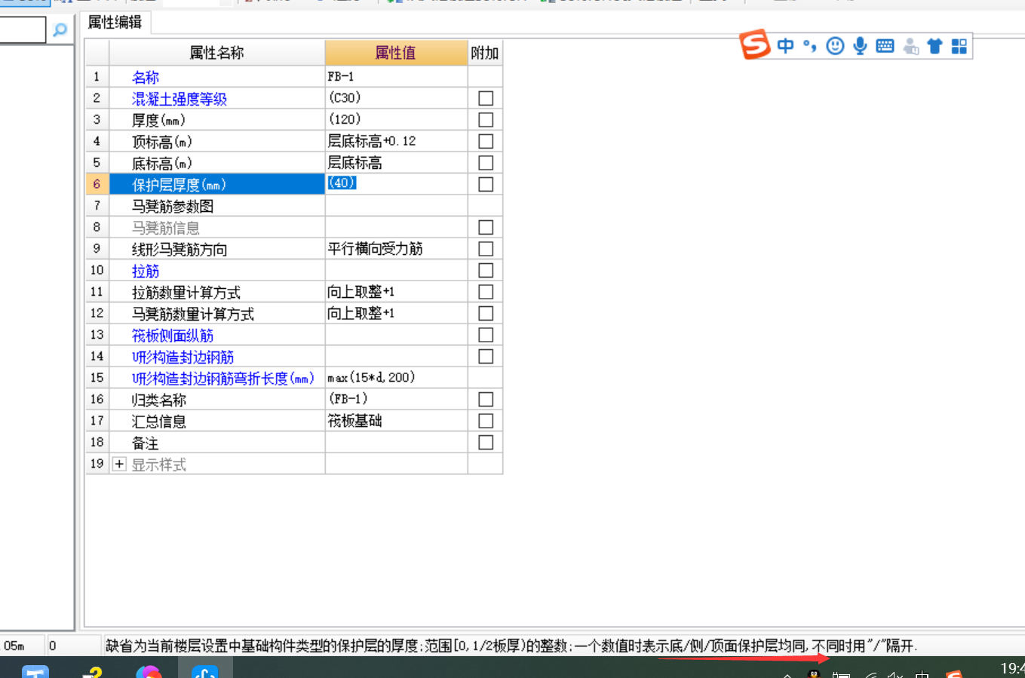Click the 筏板基础 value cell
Image resolution: width=1025 pixels, height=678 pixels.
pyautogui.click(x=396, y=421)
